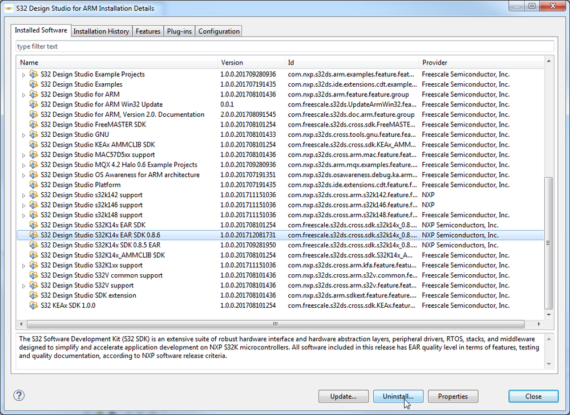Sort the list by Version column header
The height and width of the screenshot is (415, 570).
point(251,63)
